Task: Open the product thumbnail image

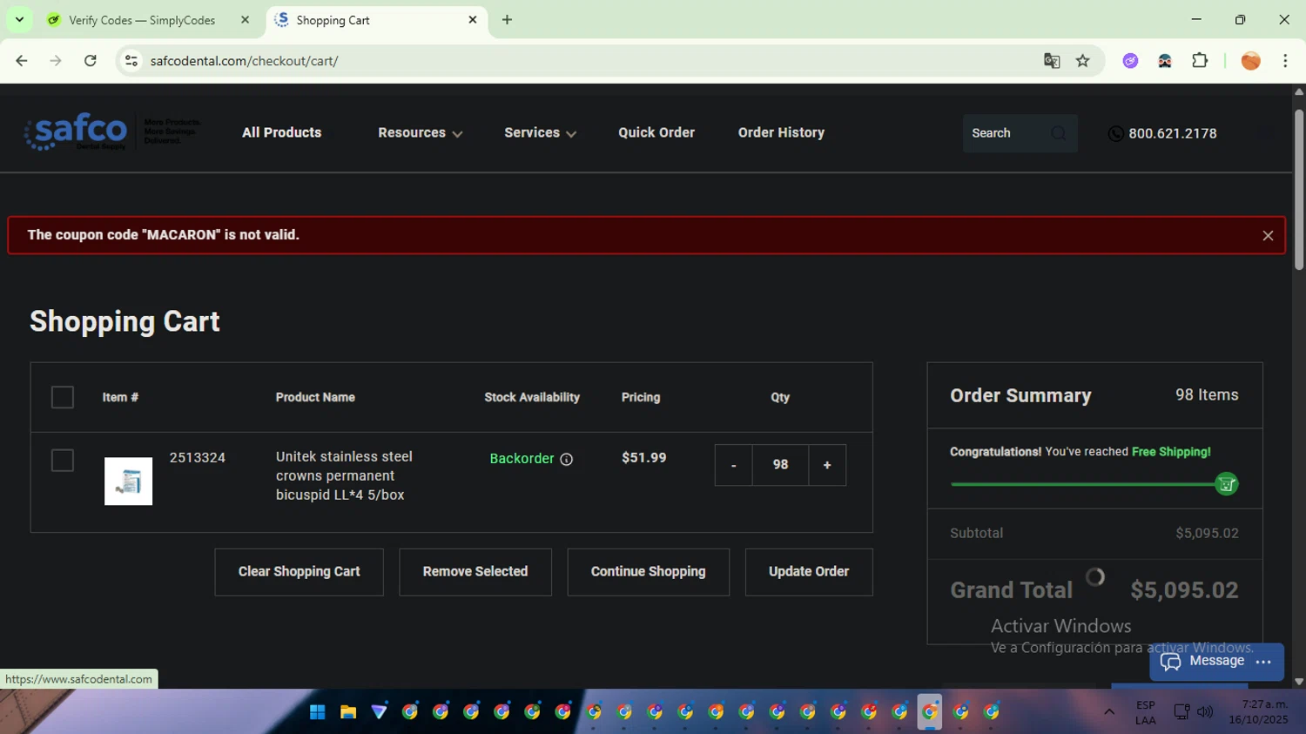Action: [128, 481]
